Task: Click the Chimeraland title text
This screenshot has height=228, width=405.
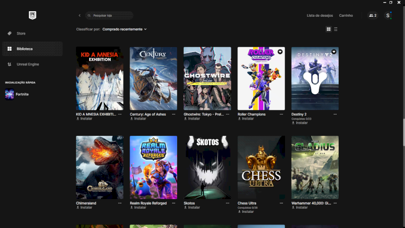Action: pyautogui.click(x=86, y=203)
